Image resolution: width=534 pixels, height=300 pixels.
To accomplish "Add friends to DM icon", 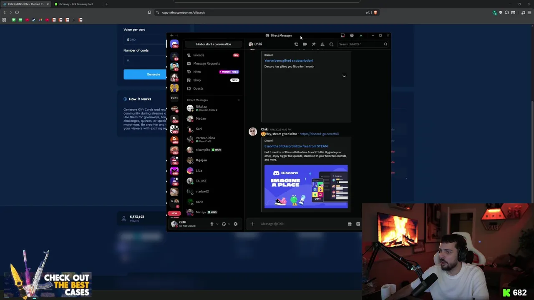I will point(322,44).
